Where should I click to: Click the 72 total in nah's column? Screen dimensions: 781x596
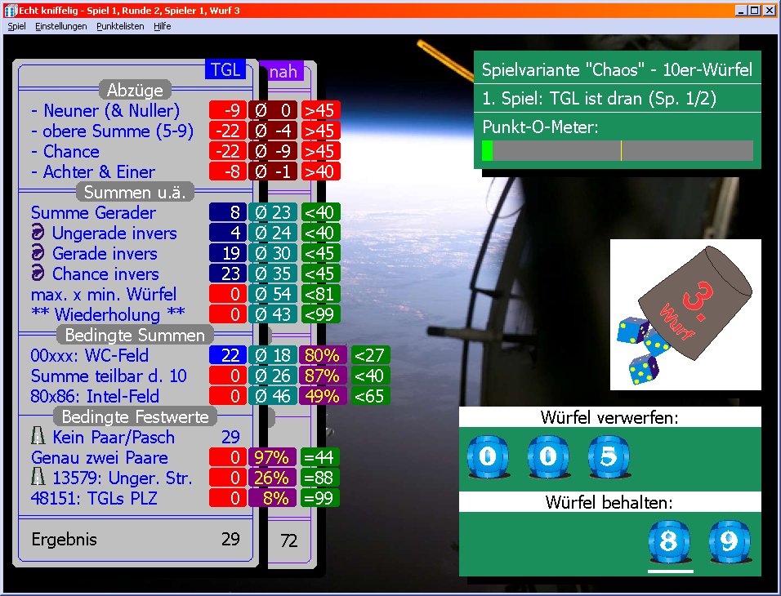289,540
